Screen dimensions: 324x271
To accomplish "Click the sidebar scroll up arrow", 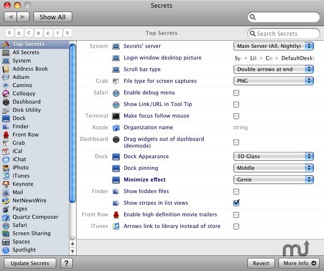I will 72,243.
